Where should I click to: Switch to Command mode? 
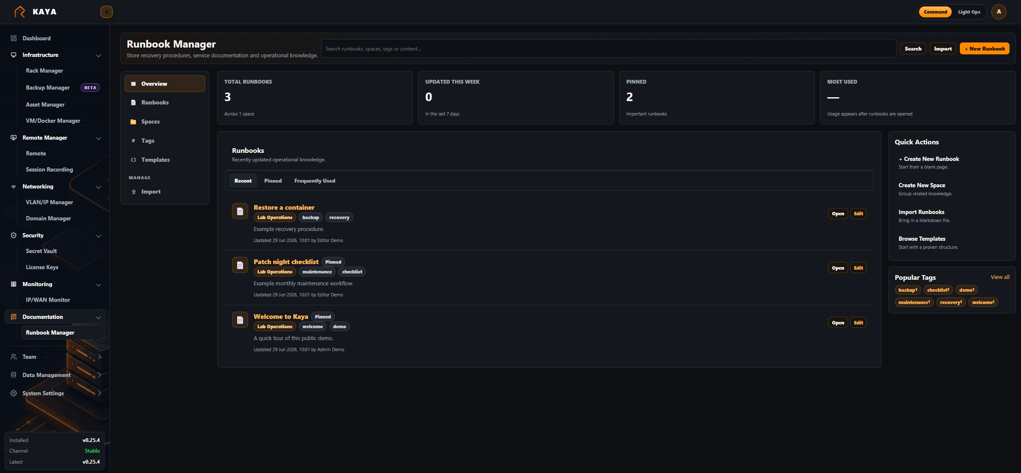935,12
